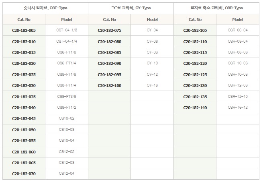261x182 pixels.
Task: Click catalog number C20-182-140
Action: (x=195, y=108)
